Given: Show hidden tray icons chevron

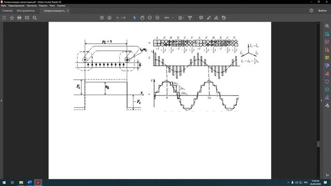Looking at the screenshot, I should click(289, 182).
